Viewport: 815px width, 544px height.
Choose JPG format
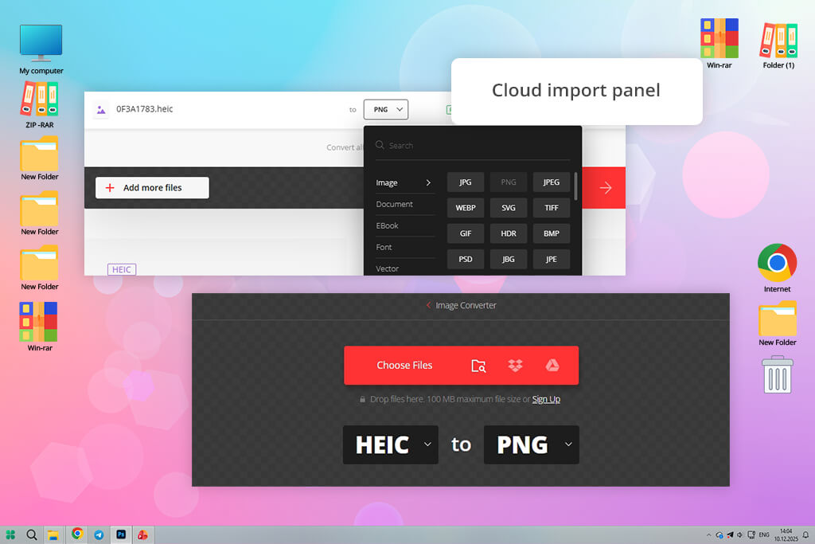pyautogui.click(x=465, y=182)
